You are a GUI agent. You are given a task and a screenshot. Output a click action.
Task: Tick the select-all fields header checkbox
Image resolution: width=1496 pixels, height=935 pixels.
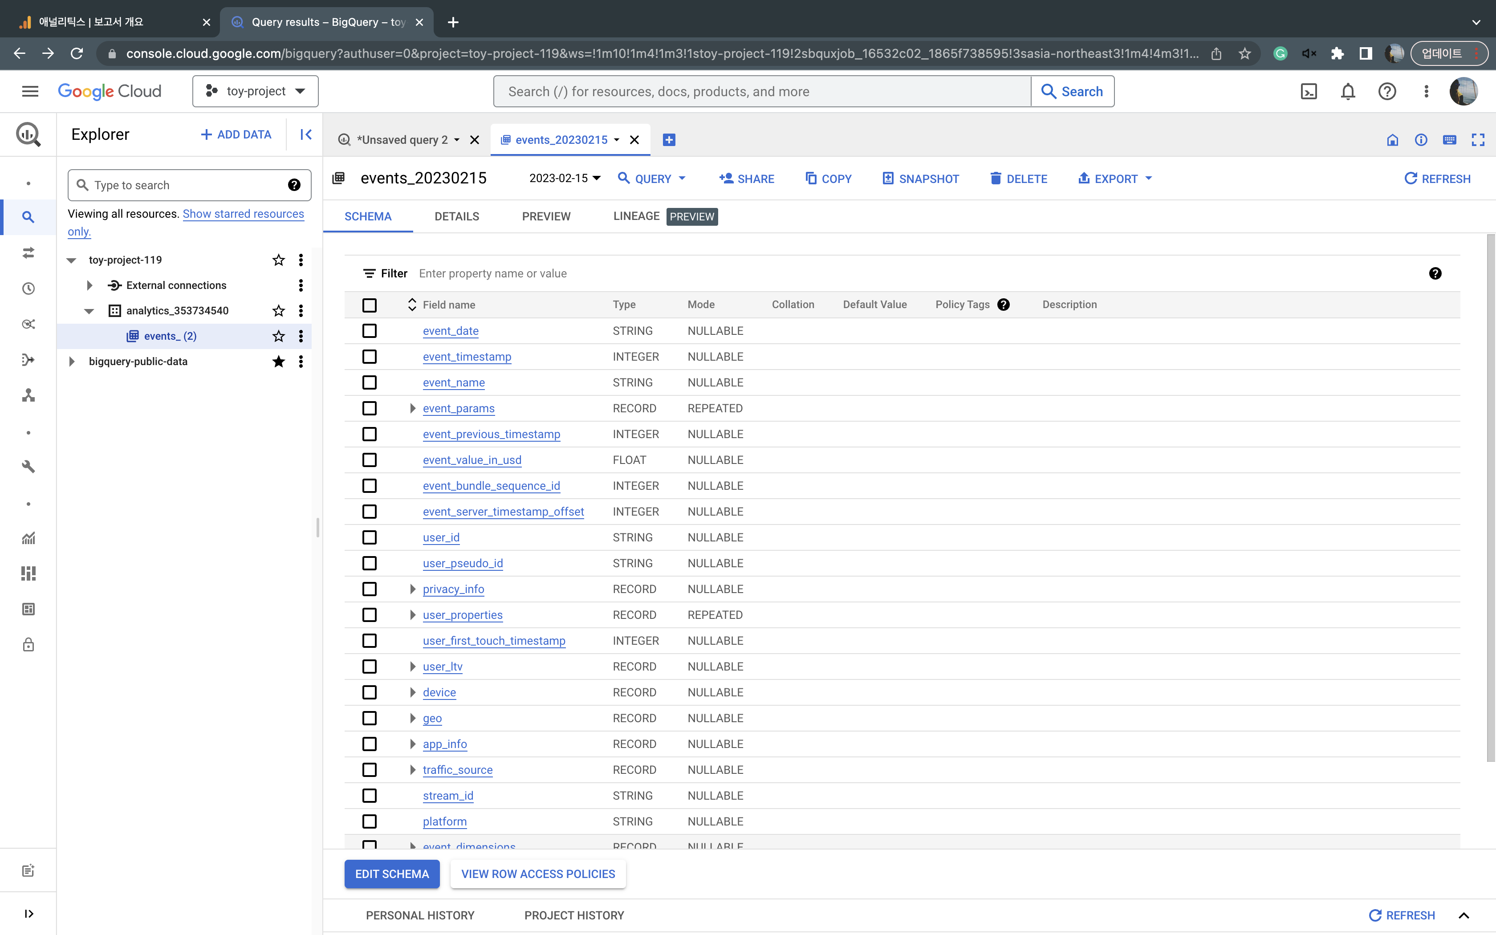tap(369, 305)
